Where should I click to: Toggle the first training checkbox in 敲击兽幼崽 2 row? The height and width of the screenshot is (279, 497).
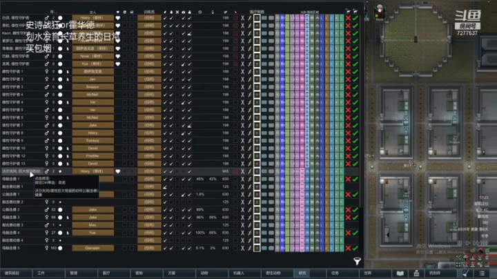[165, 202]
